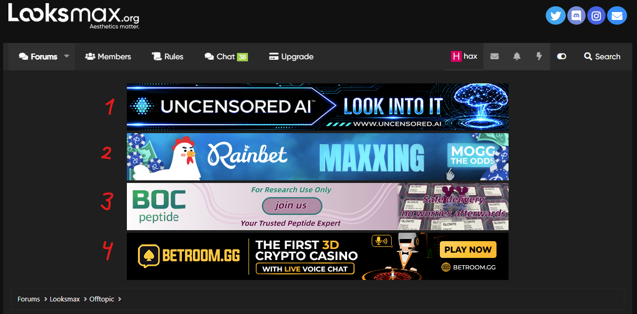
Task: Open the Rules page
Action: 168,57
